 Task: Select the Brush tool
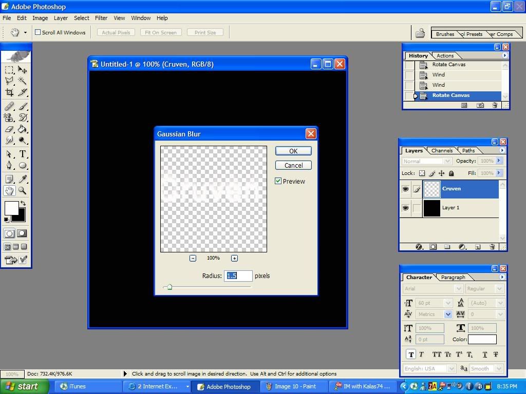[x=23, y=107]
